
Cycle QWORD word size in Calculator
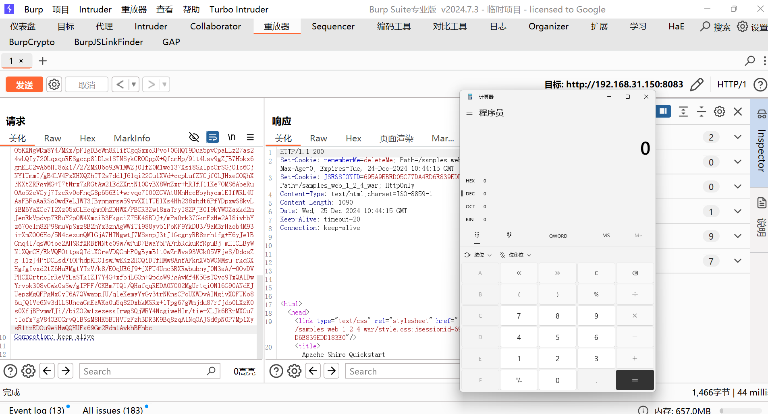click(x=558, y=236)
